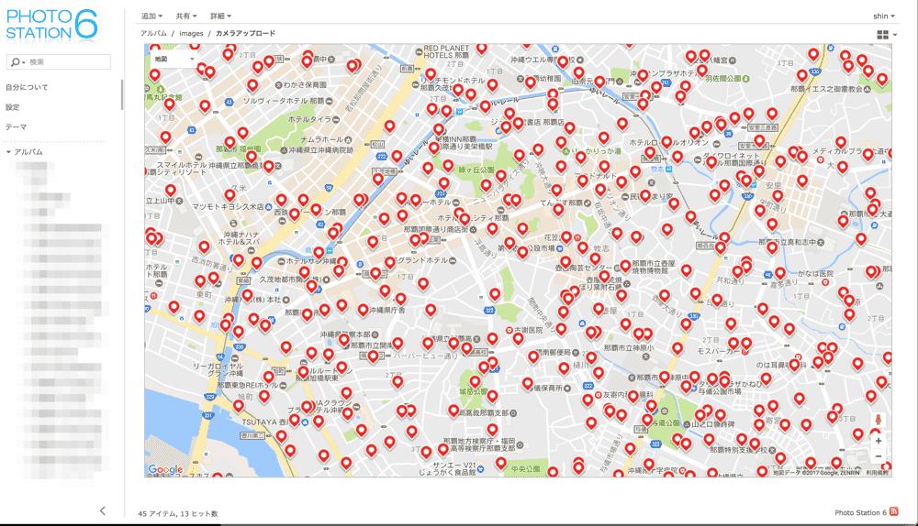Click the Photo Station 6 footer link
Viewport: 918px width, 526px height.
860,512
